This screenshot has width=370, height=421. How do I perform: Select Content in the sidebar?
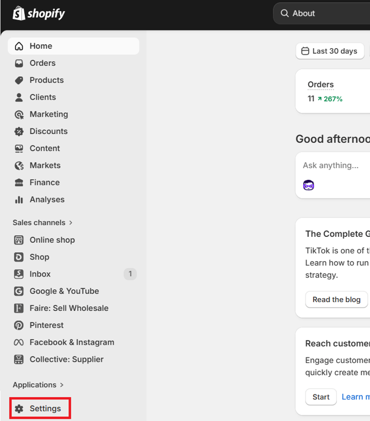[x=73, y=148]
